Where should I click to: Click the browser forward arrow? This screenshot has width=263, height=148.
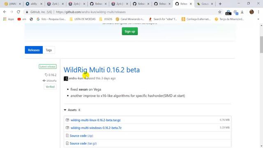[12, 12]
